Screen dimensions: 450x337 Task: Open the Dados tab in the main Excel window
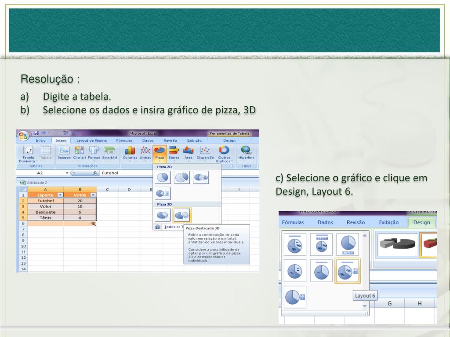(148, 141)
